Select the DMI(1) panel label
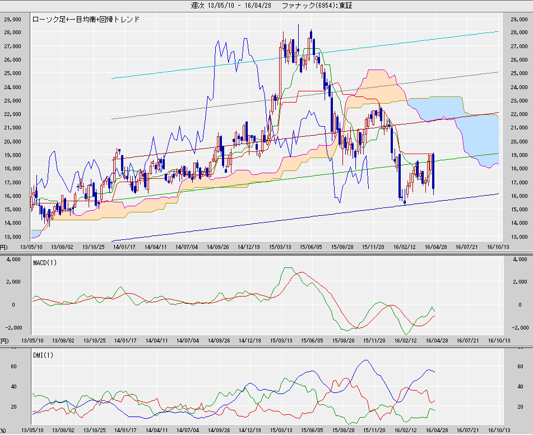The width and height of the screenshot is (533, 435). pos(41,355)
